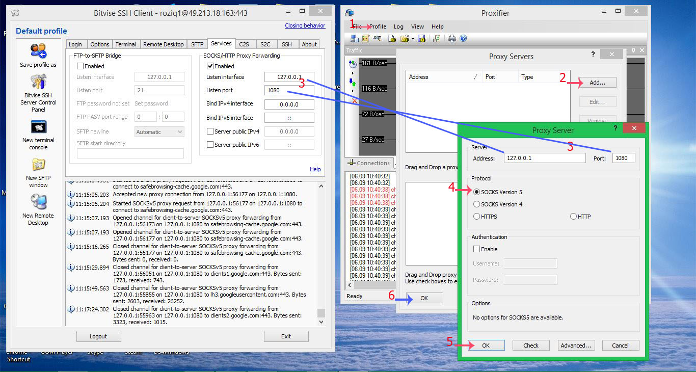This screenshot has height=372, width=696.
Task: Expand the Open profile dropdown arrow
Action: point(412,38)
